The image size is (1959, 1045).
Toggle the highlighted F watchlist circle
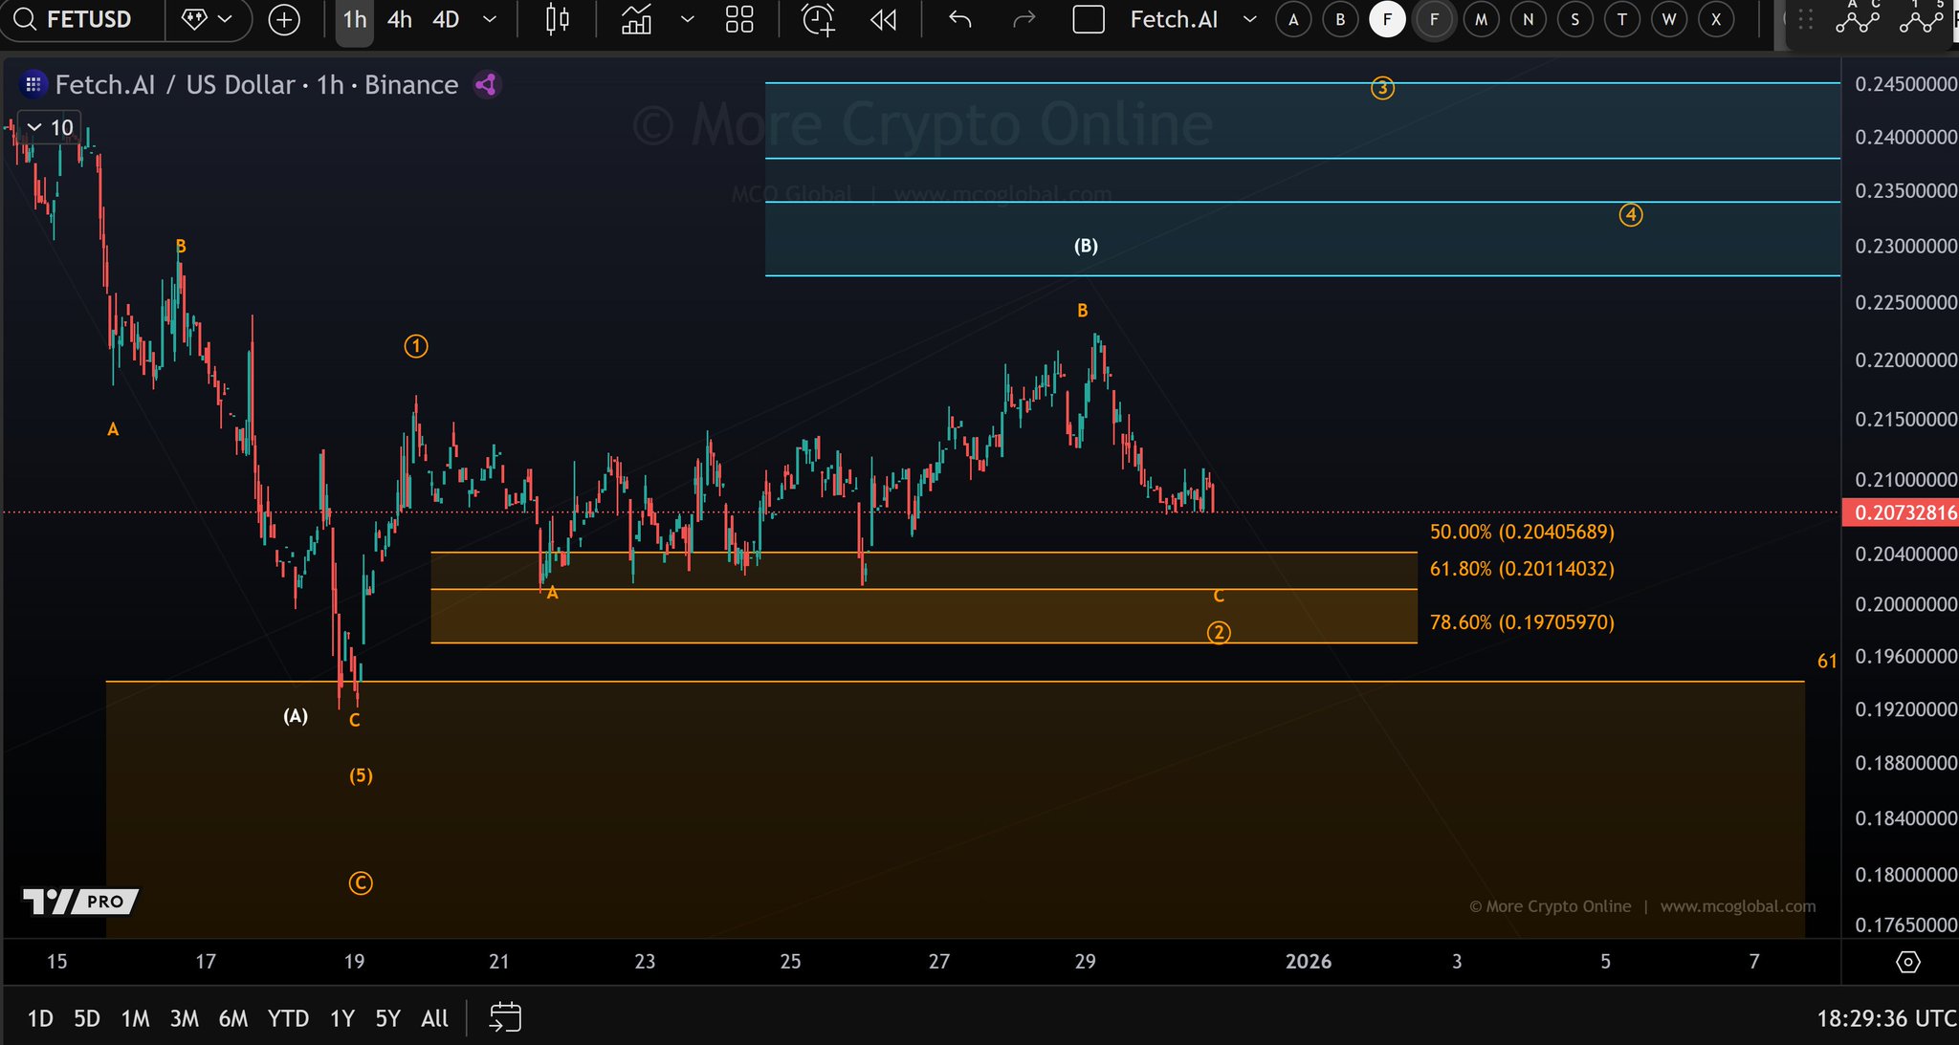tap(1387, 19)
